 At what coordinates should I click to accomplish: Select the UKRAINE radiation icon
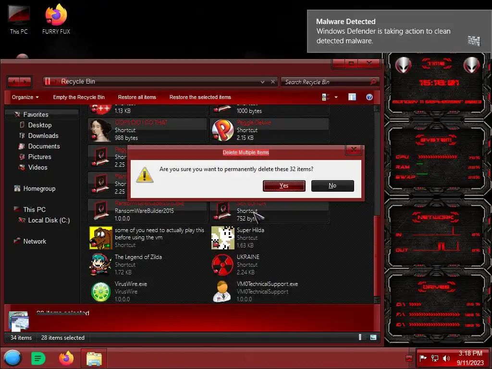pos(222,265)
